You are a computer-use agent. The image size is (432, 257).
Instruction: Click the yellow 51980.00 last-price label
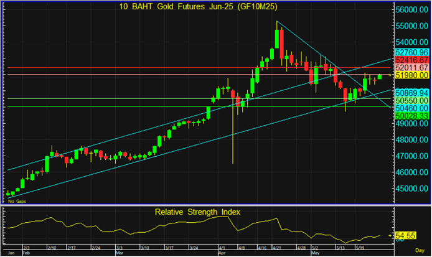(x=412, y=75)
